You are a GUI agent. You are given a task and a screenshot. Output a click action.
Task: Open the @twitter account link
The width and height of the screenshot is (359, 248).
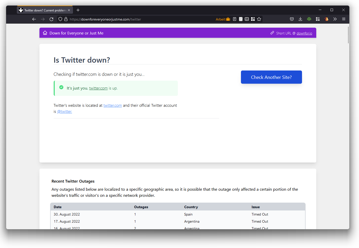tap(65, 112)
